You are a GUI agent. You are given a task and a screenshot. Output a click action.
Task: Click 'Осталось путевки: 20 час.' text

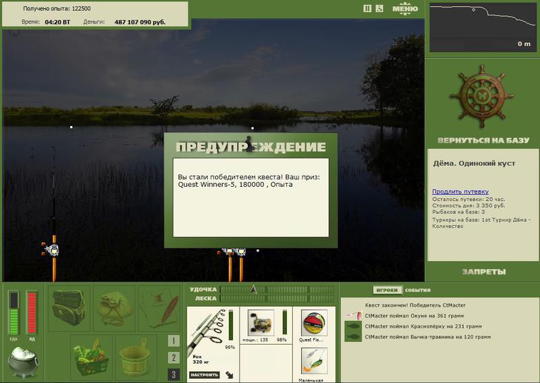coord(468,199)
